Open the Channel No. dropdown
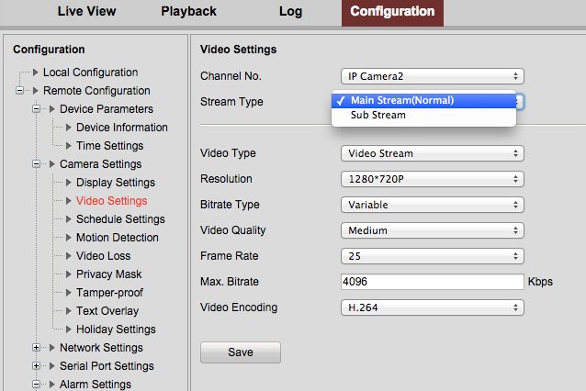 433,76
